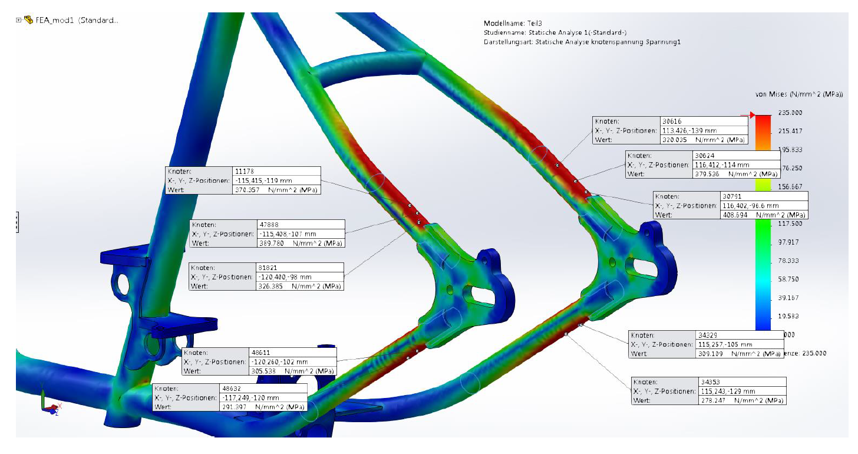Click the yellow FEA_mod1 part icon

tap(28, 20)
